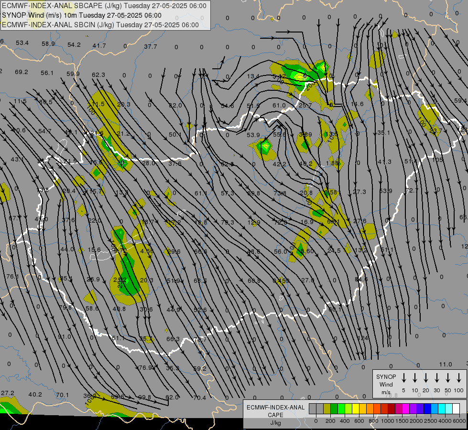
Task: Click the map value '76.9'
Action: click(x=146, y=367)
